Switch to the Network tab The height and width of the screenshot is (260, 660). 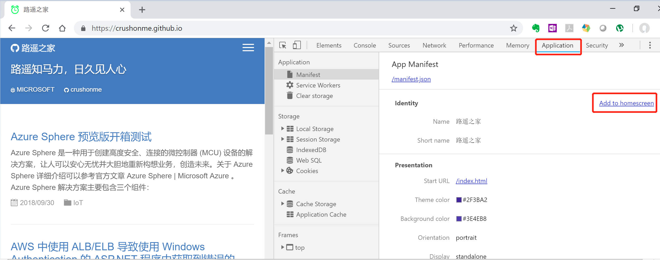click(434, 45)
